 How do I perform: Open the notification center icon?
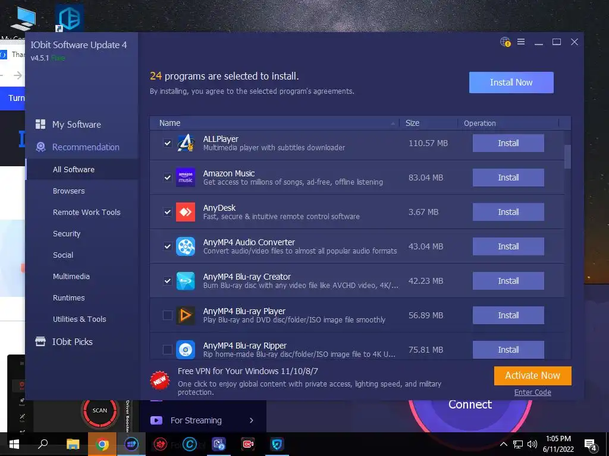pos(591,445)
